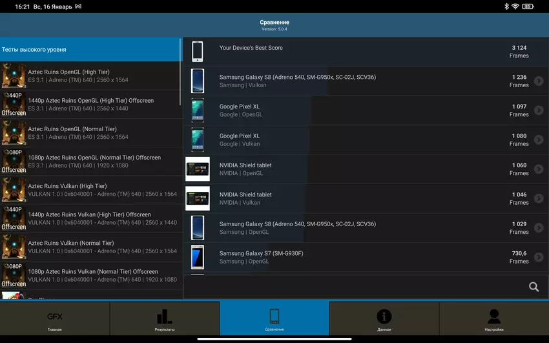Expand Samsung Galaxy S7 result arrow
The image size is (549, 343).
[x=539, y=257]
